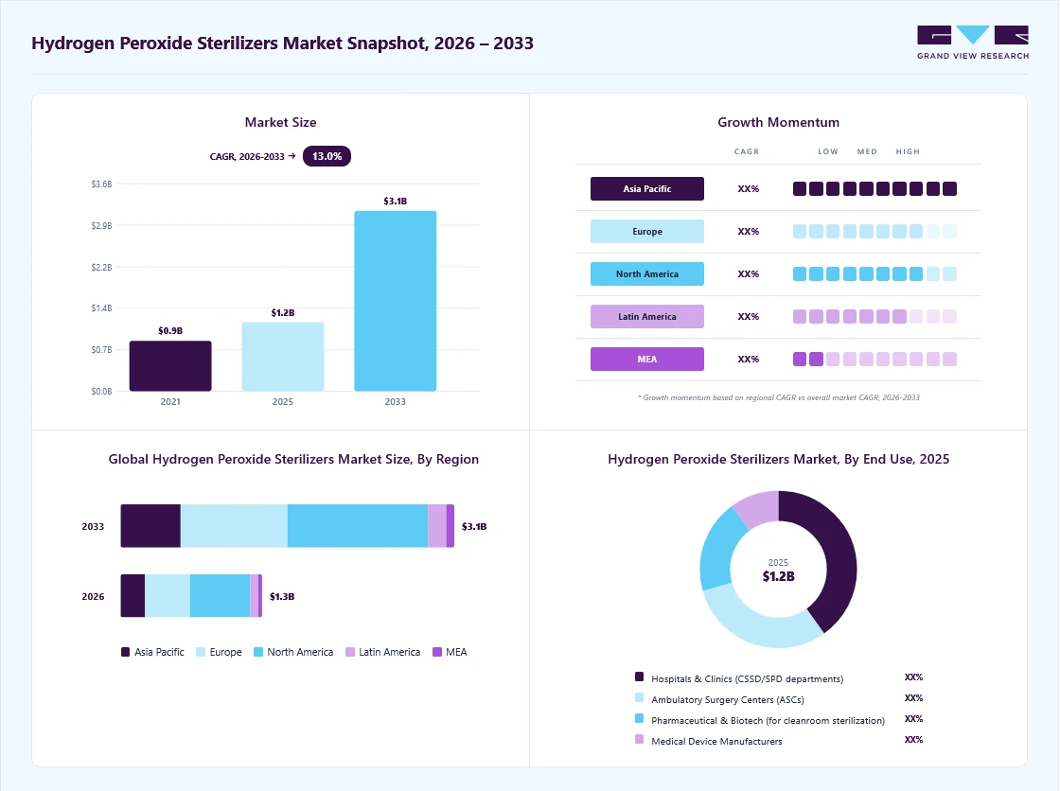
Task: Click the $0.9B label above the 2021 bar
Action: point(170,330)
